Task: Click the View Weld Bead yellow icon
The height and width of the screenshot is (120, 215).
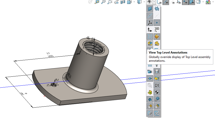Action: (150, 92)
